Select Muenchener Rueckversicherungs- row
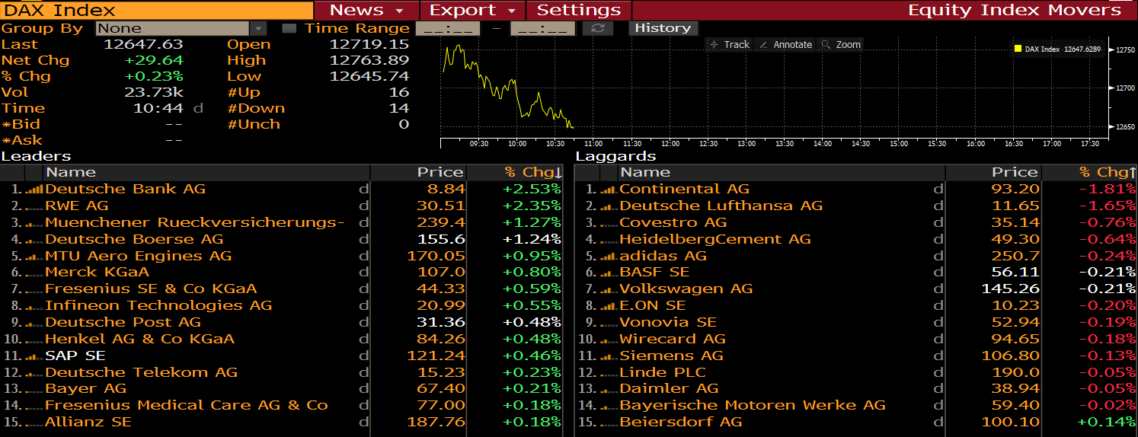 pyautogui.click(x=282, y=222)
